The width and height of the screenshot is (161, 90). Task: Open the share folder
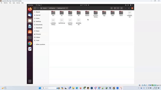(121, 13)
